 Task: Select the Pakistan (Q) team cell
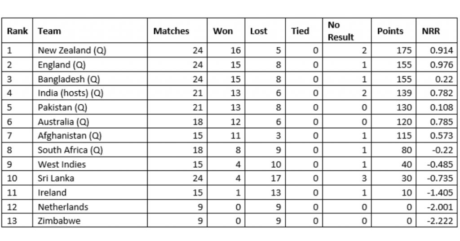[x=90, y=107]
